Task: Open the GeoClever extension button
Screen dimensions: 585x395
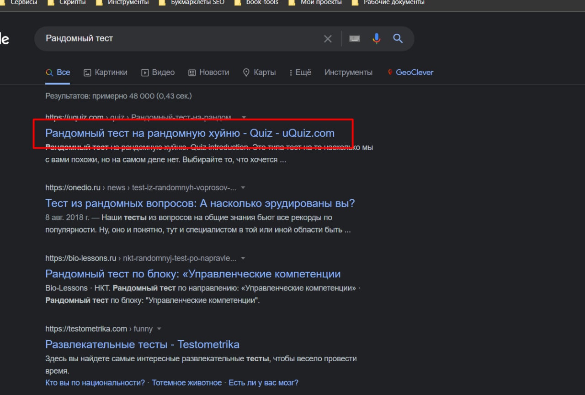Action: tap(410, 73)
